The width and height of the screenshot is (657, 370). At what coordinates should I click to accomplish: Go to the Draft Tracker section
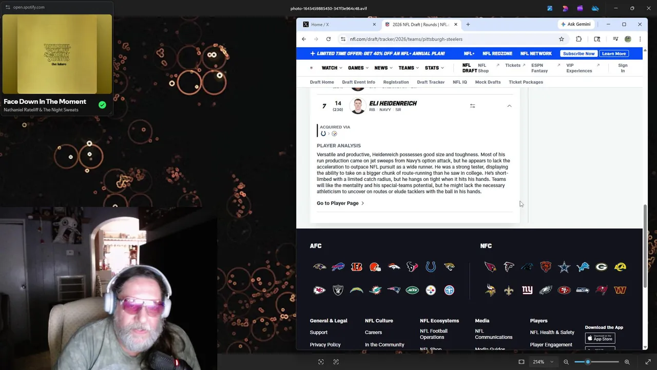coord(431,82)
